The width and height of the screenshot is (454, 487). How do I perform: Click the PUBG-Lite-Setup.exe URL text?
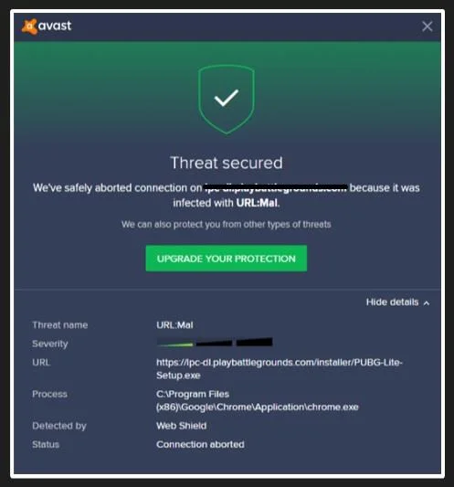(x=280, y=368)
